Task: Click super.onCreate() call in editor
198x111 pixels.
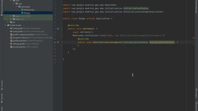Action: pos(83,32)
